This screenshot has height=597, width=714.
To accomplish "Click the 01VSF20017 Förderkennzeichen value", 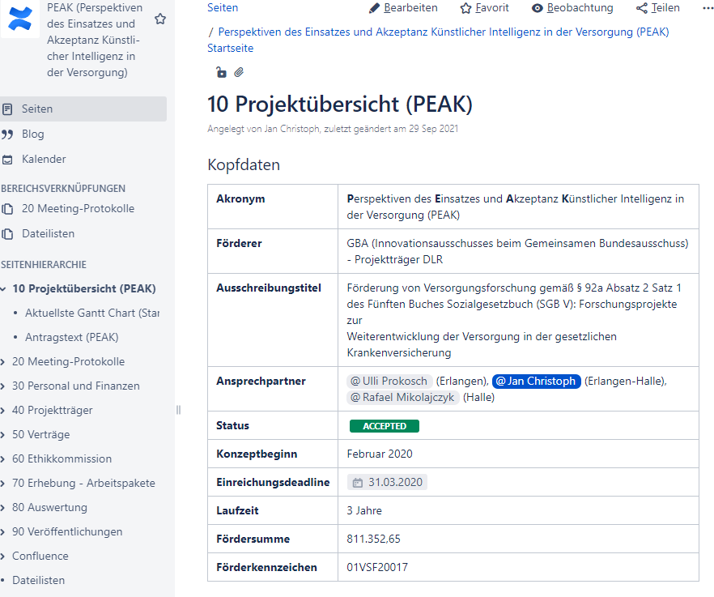I will [377, 567].
